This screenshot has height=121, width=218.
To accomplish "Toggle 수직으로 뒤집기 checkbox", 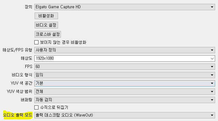I will tap(37, 107).
